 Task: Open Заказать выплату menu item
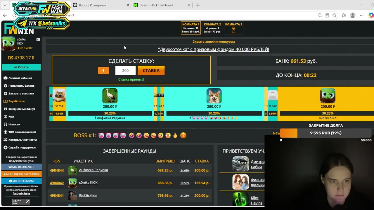click(x=21, y=94)
